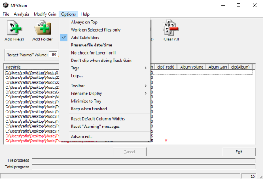Image resolution: width=263 pixels, height=179 pixels.
Task: Click the Total progress bar
Action: (144, 167)
